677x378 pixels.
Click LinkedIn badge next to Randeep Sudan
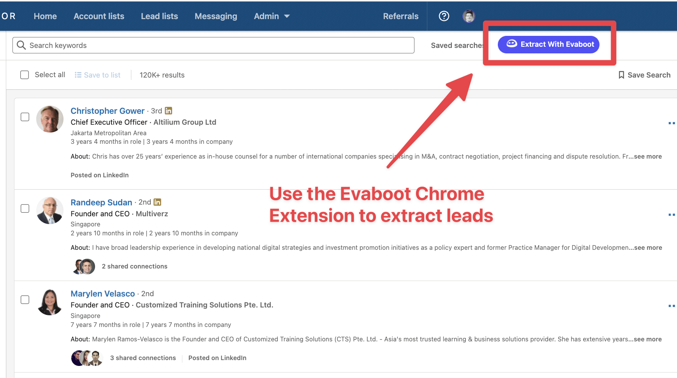157,202
